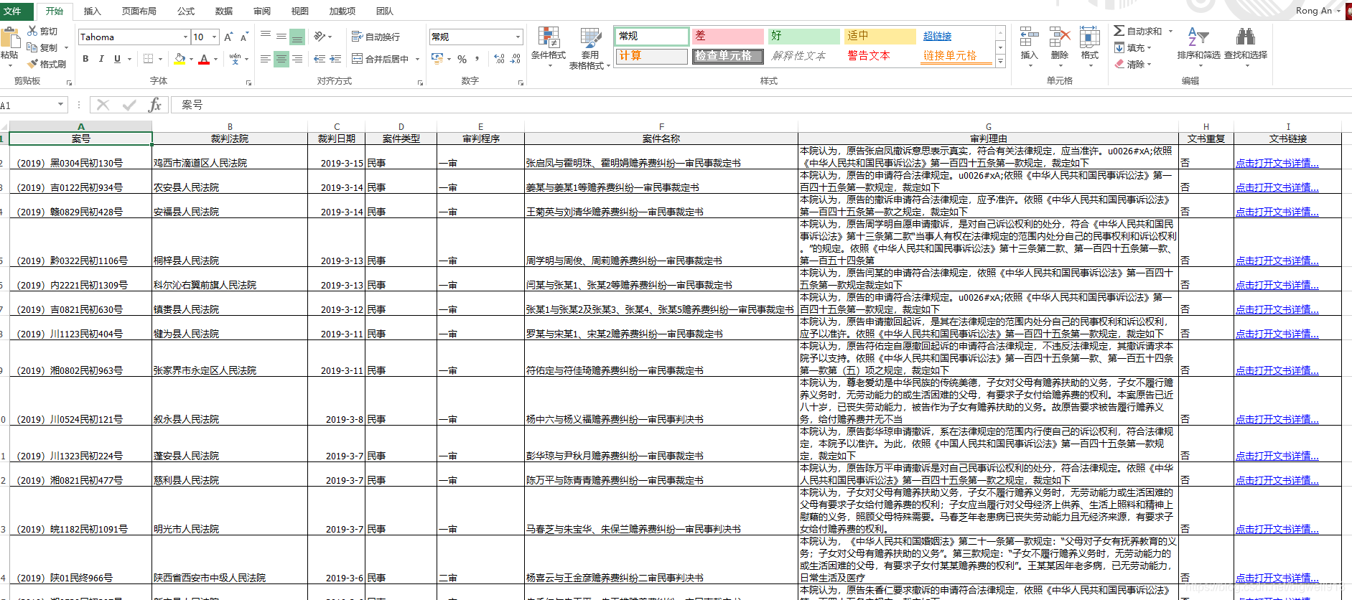Apply the 好 (Good) cell style
This screenshot has height=600, width=1352.
pos(804,36)
